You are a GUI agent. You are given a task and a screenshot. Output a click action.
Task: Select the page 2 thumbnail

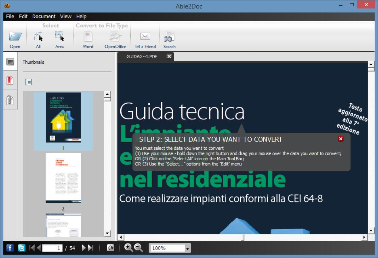(63, 177)
